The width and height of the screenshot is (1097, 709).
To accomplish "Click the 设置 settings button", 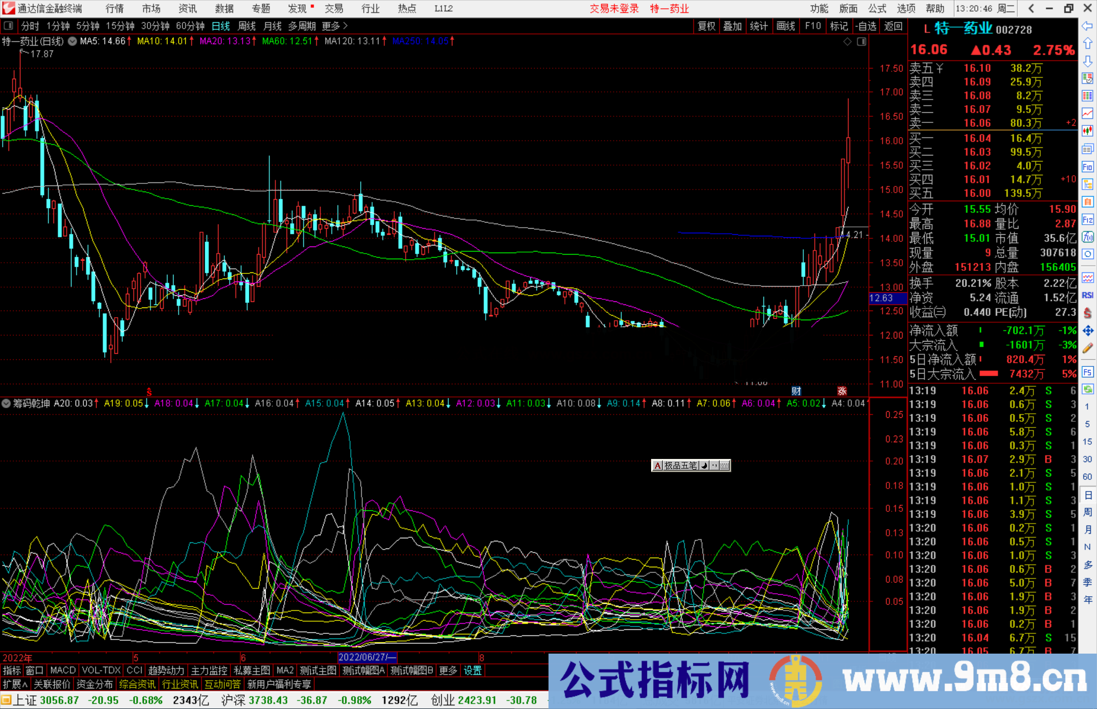I will point(472,670).
